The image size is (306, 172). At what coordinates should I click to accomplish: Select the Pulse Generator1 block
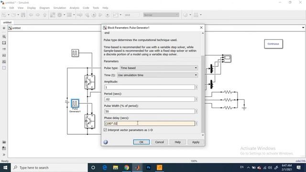coord(75,103)
